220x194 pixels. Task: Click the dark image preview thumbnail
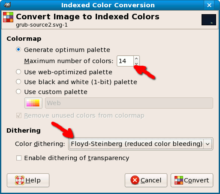(209, 20)
